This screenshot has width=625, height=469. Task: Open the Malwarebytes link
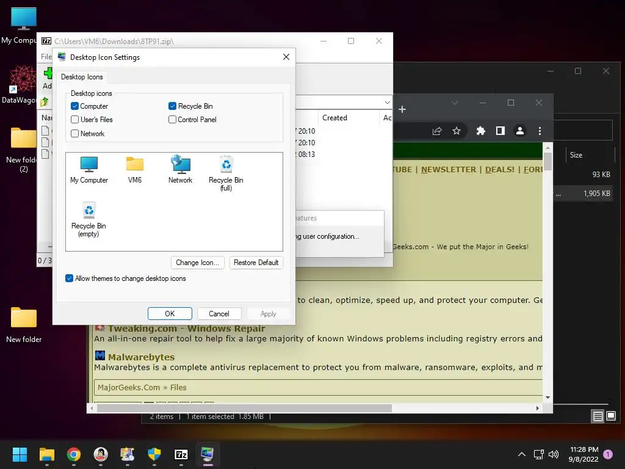click(141, 357)
